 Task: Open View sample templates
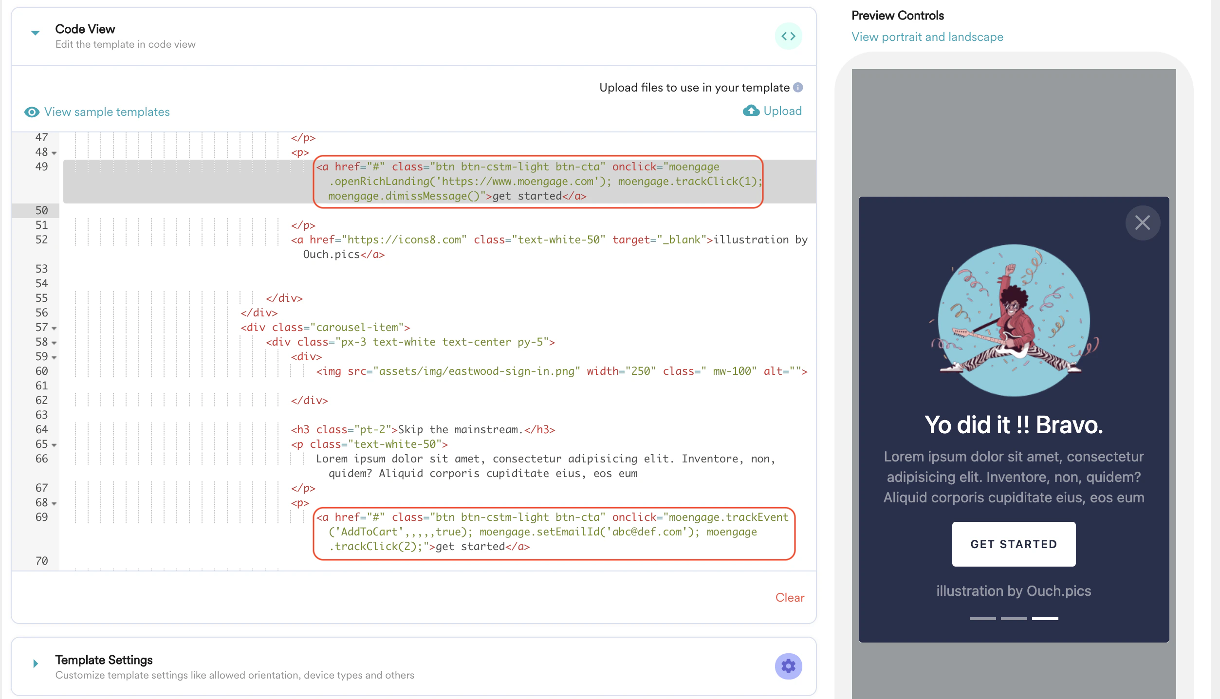(x=107, y=112)
